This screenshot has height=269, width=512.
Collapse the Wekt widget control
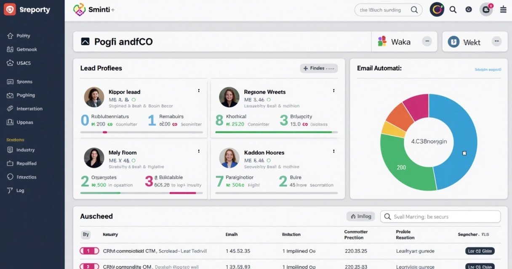[497, 42]
